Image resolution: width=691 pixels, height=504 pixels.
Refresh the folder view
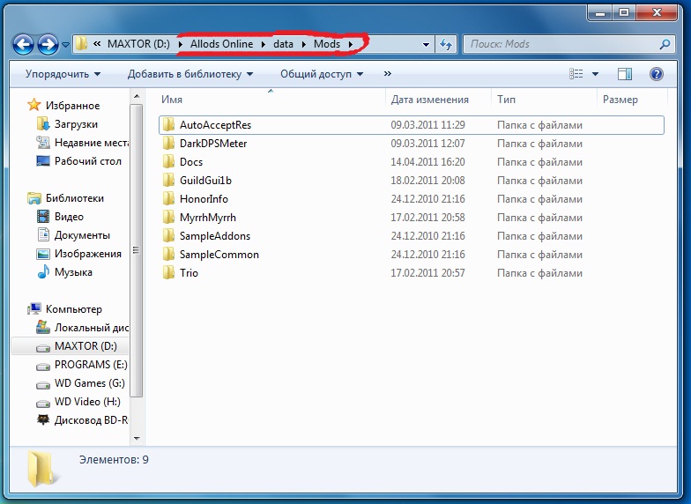click(446, 44)
